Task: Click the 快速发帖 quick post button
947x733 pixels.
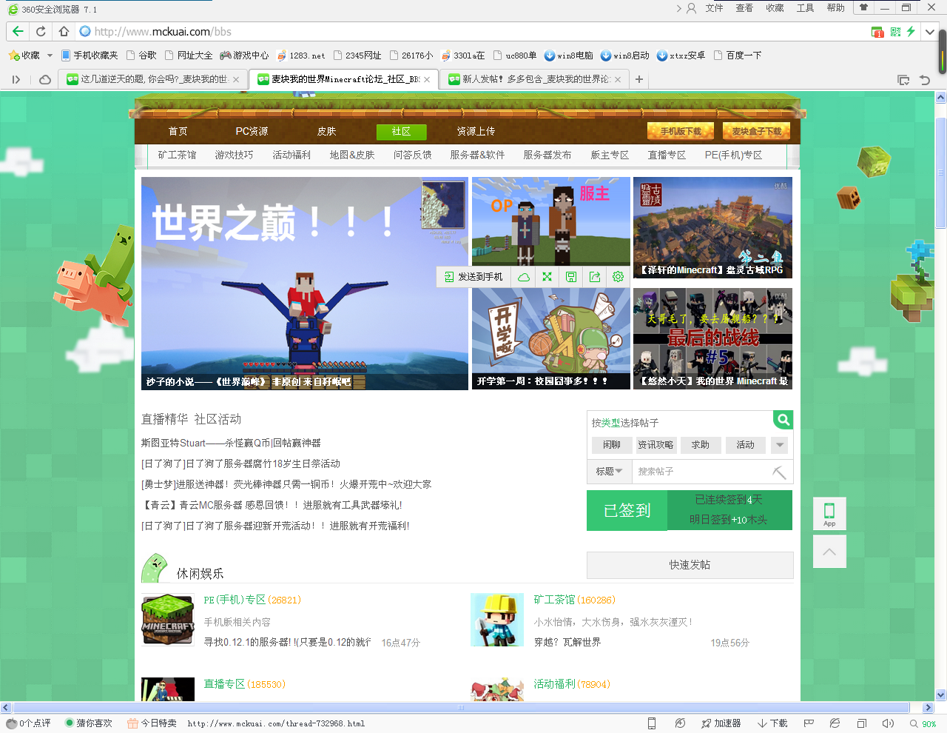Action: tap(690, 565)
